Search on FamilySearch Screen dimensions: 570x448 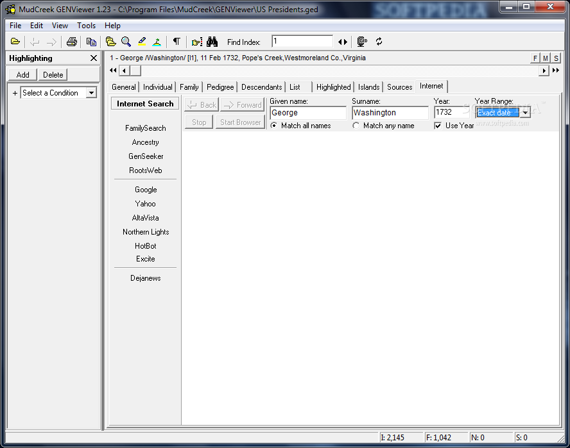146,128
